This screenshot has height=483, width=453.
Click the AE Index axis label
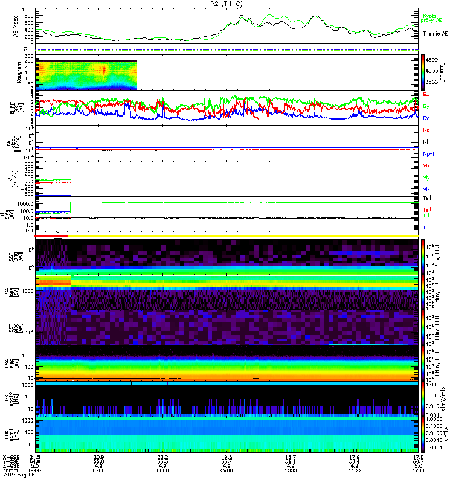tap(16, 27)
